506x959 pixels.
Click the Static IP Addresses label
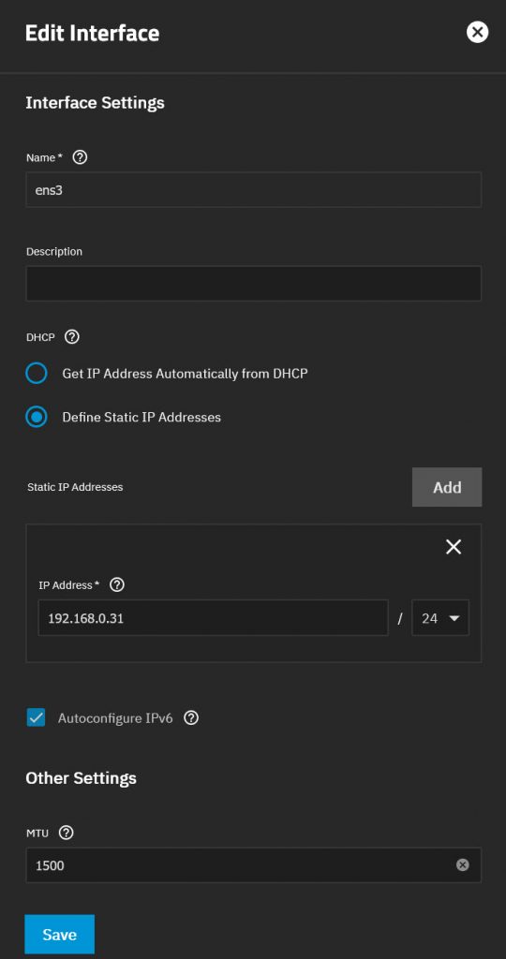75,487
